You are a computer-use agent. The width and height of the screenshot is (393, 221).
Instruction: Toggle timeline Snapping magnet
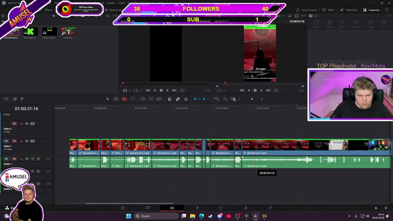click(170, 99)
